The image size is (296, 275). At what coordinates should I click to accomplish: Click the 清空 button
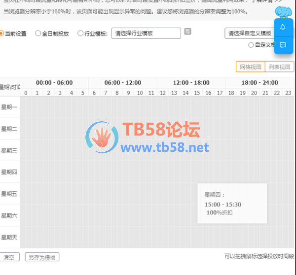[x=9, y=257]
